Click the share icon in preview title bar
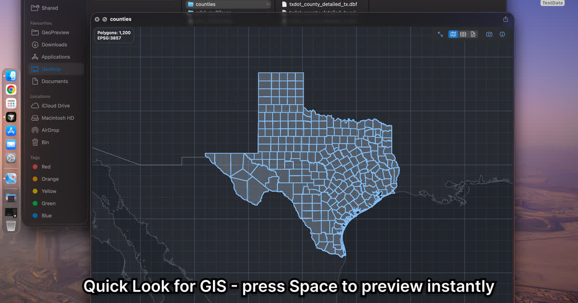Screen dimensions: 578x303 [x=505, y=19]
